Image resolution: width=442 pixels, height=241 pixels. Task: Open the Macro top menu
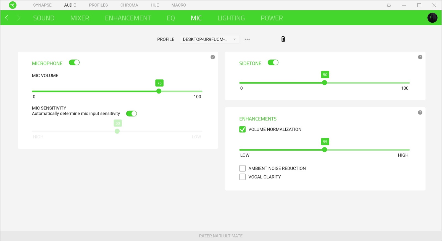pyautogui.click(x=179, y=5)
